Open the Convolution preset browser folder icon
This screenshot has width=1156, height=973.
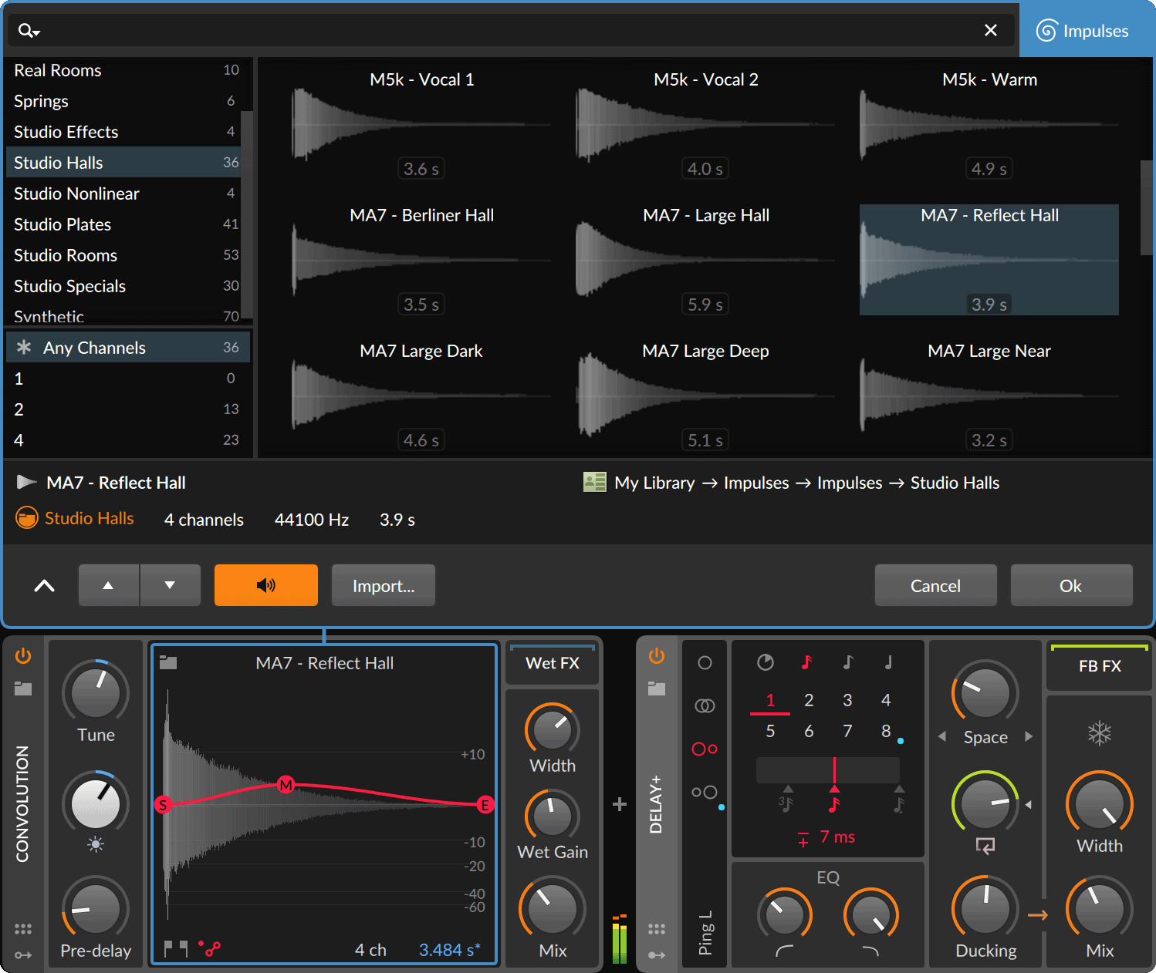point(22,689)
